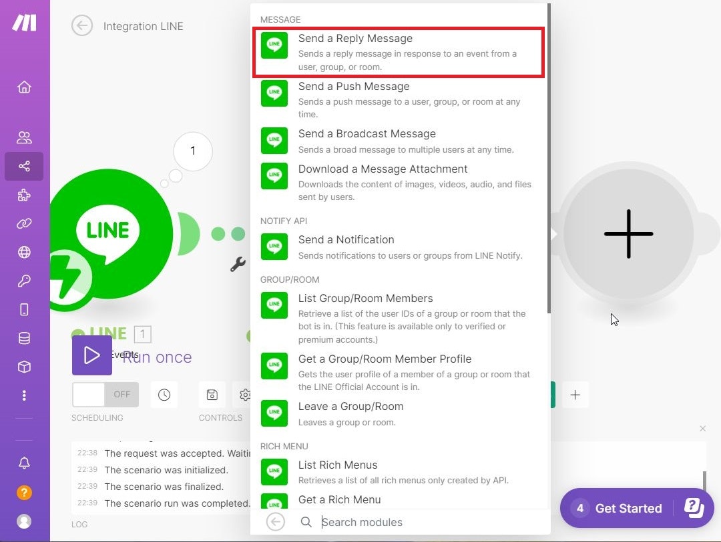
Task: Open scenario settings gear icon
Action: pyautogui.click(x=244, y=395)
